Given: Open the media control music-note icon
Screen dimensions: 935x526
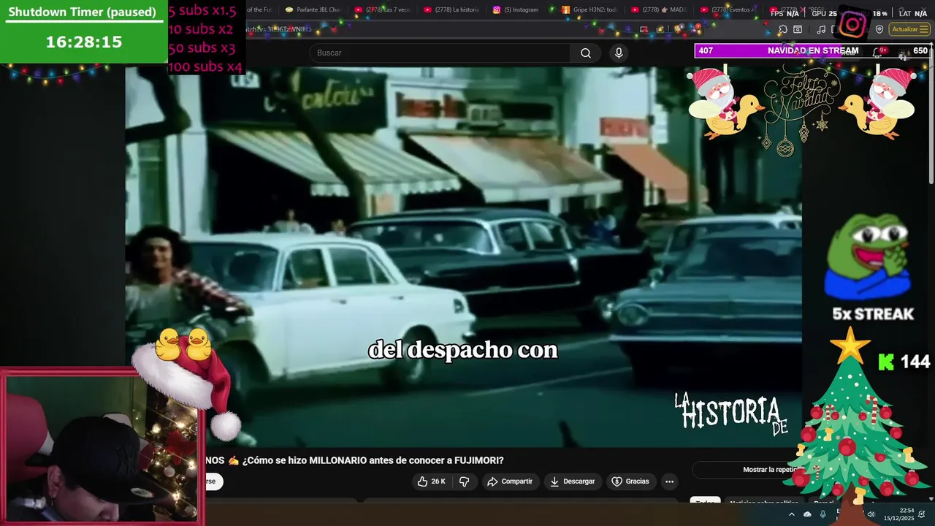Looking at the screenshot, I should (x=821, y=29).
